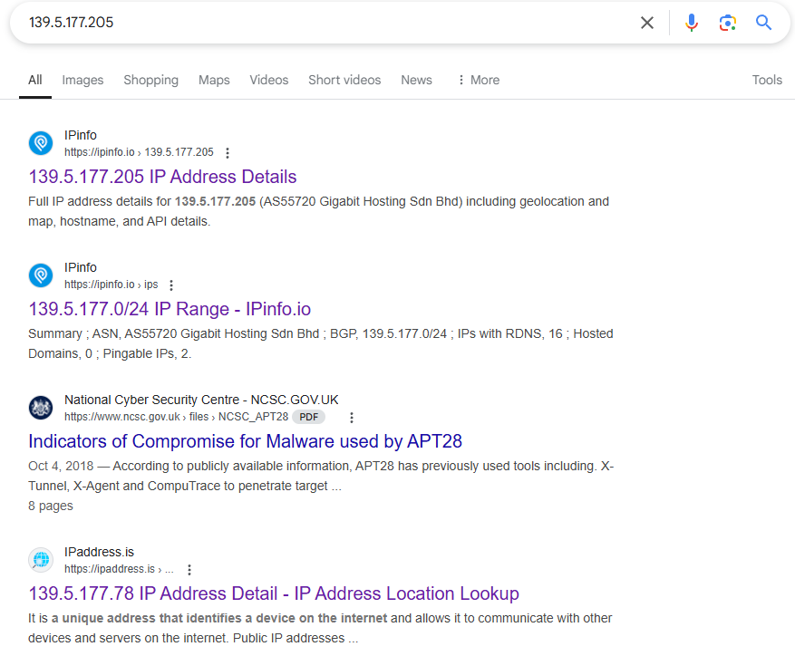Open the 139.5.177.205 IP Address Details link
Screen dimensions: 795x656
(162, 177)
